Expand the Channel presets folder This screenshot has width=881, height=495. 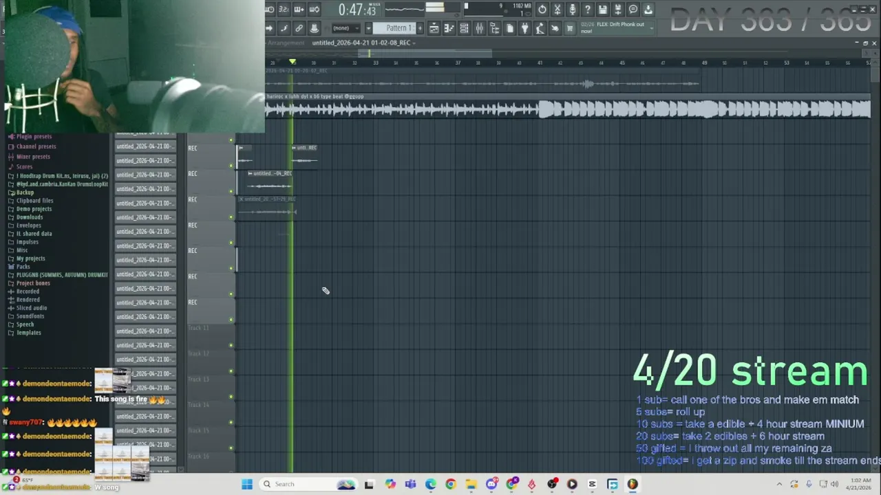click(x=36, y=146)
